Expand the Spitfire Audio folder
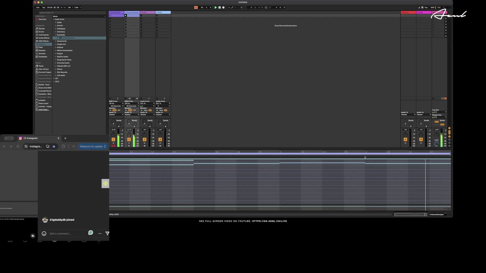Viewport: 486px width, 273px height. point(55,56)
